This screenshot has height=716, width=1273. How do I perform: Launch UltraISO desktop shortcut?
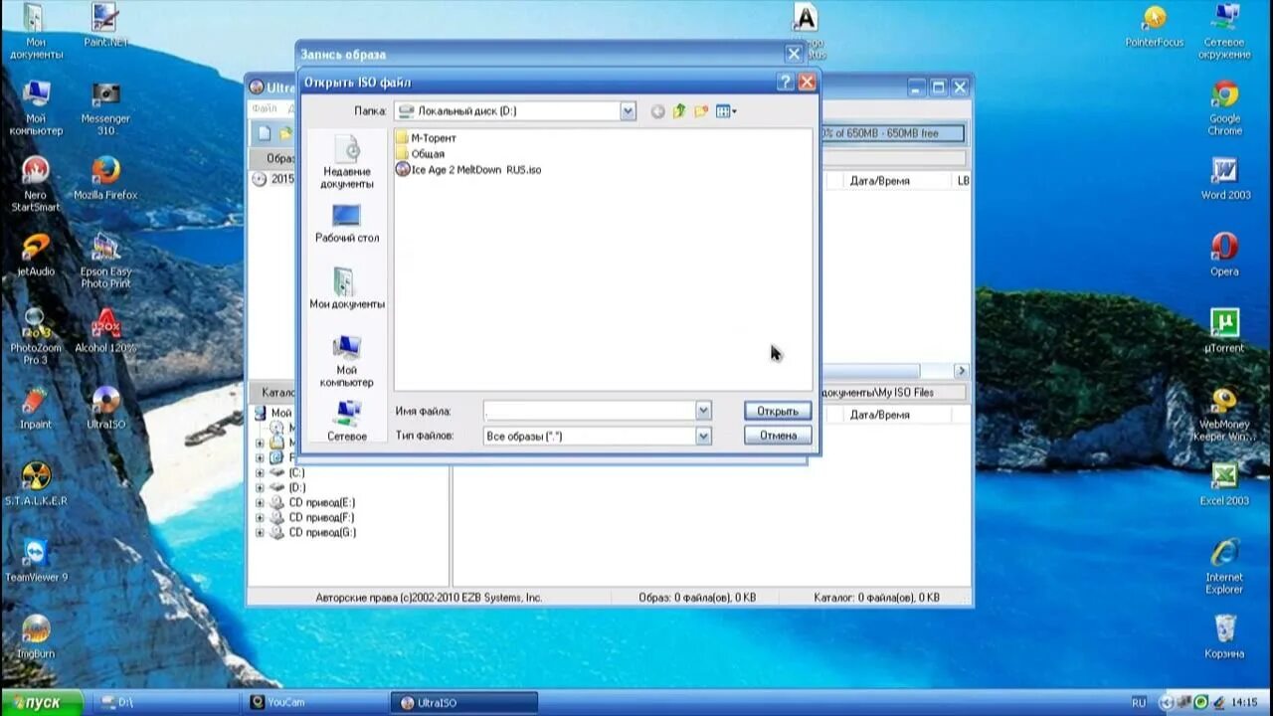[105, 409]
